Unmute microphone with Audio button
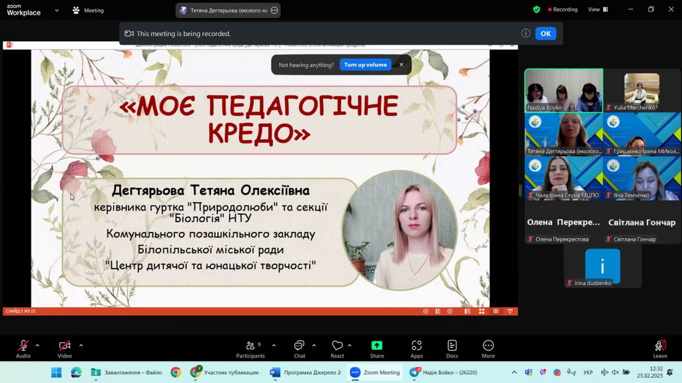Screen dimensions: 682x383 [23, 348]
